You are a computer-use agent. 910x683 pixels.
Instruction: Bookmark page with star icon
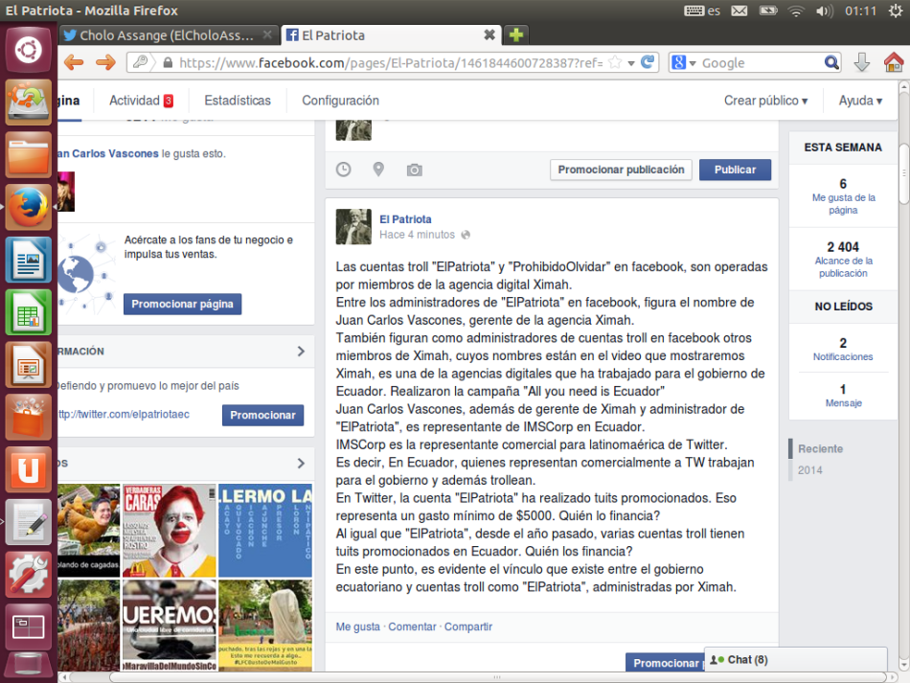[x=615, y=62]
